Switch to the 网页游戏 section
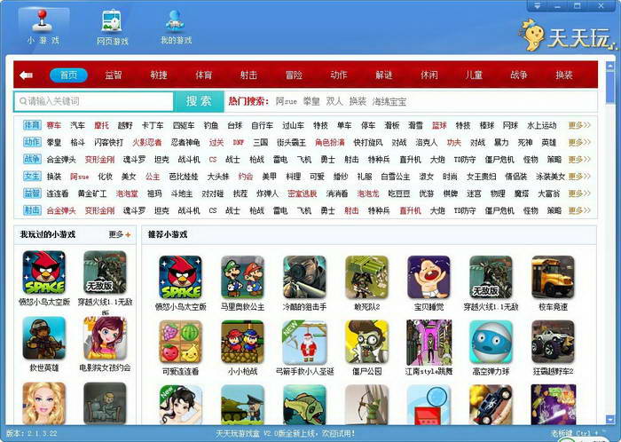The width and height of the screenshot is (621, 442). point(112,27)
